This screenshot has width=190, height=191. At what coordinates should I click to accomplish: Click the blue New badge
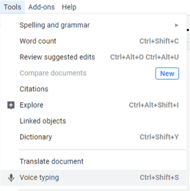(x=167, y=73)
